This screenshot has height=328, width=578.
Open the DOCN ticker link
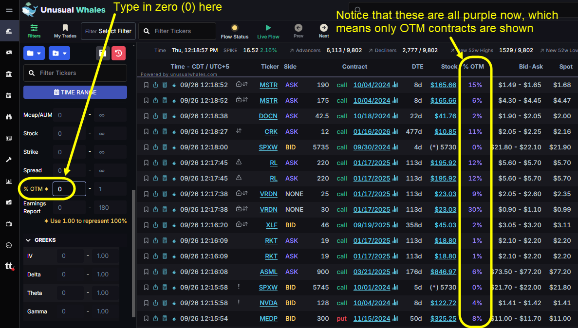coord(268,116)
